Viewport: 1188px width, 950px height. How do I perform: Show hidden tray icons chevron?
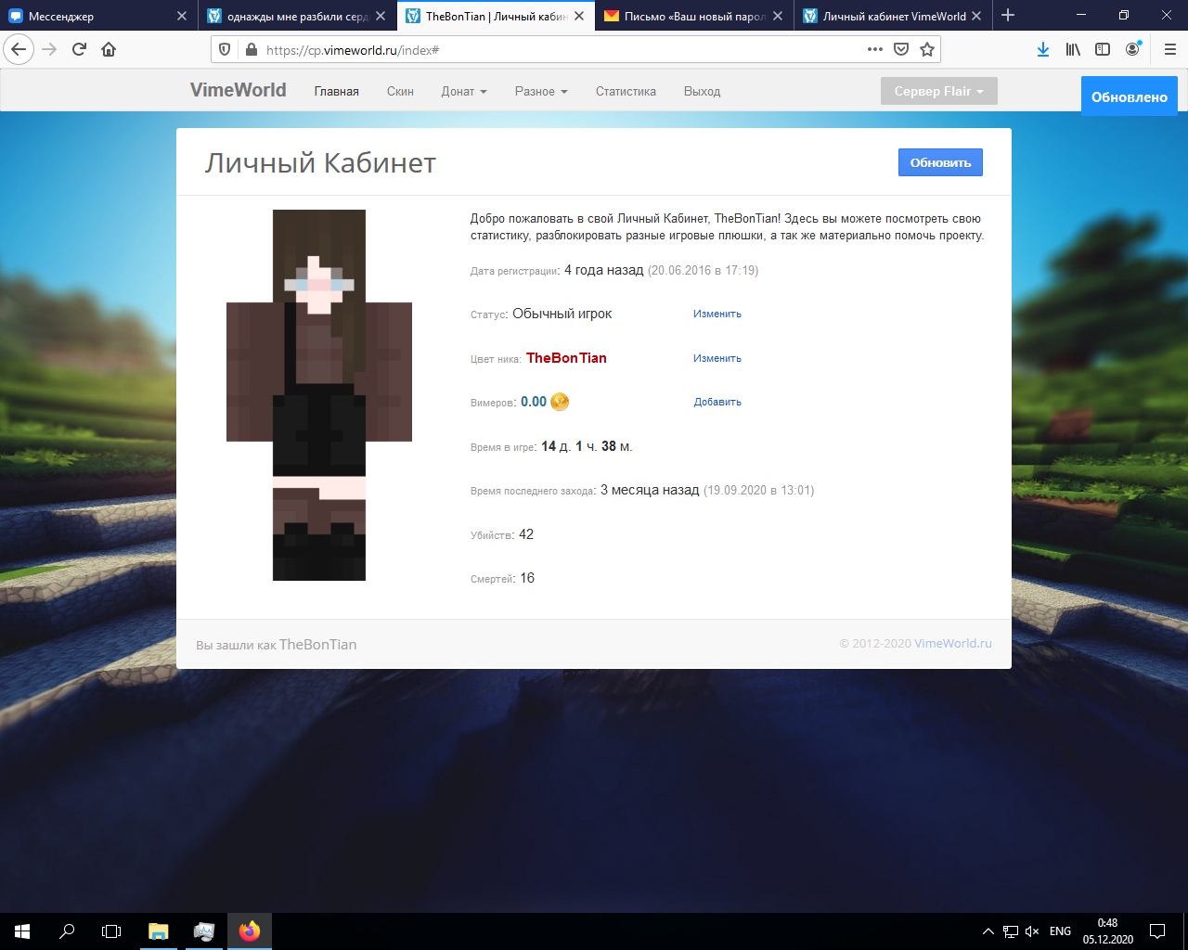988,931
